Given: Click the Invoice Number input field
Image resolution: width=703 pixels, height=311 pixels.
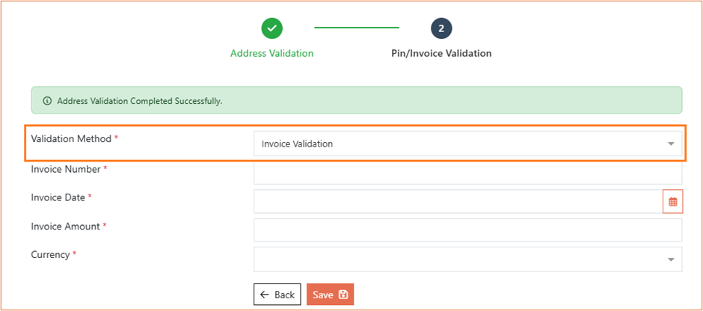Looking at the screenshot, I should coord(467,173).
